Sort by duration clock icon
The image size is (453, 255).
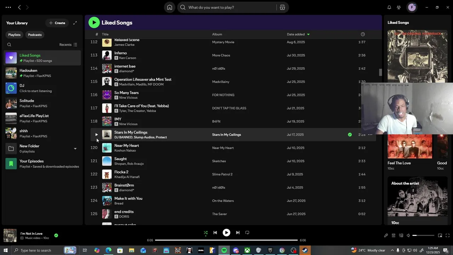click(x=363, y=34)
